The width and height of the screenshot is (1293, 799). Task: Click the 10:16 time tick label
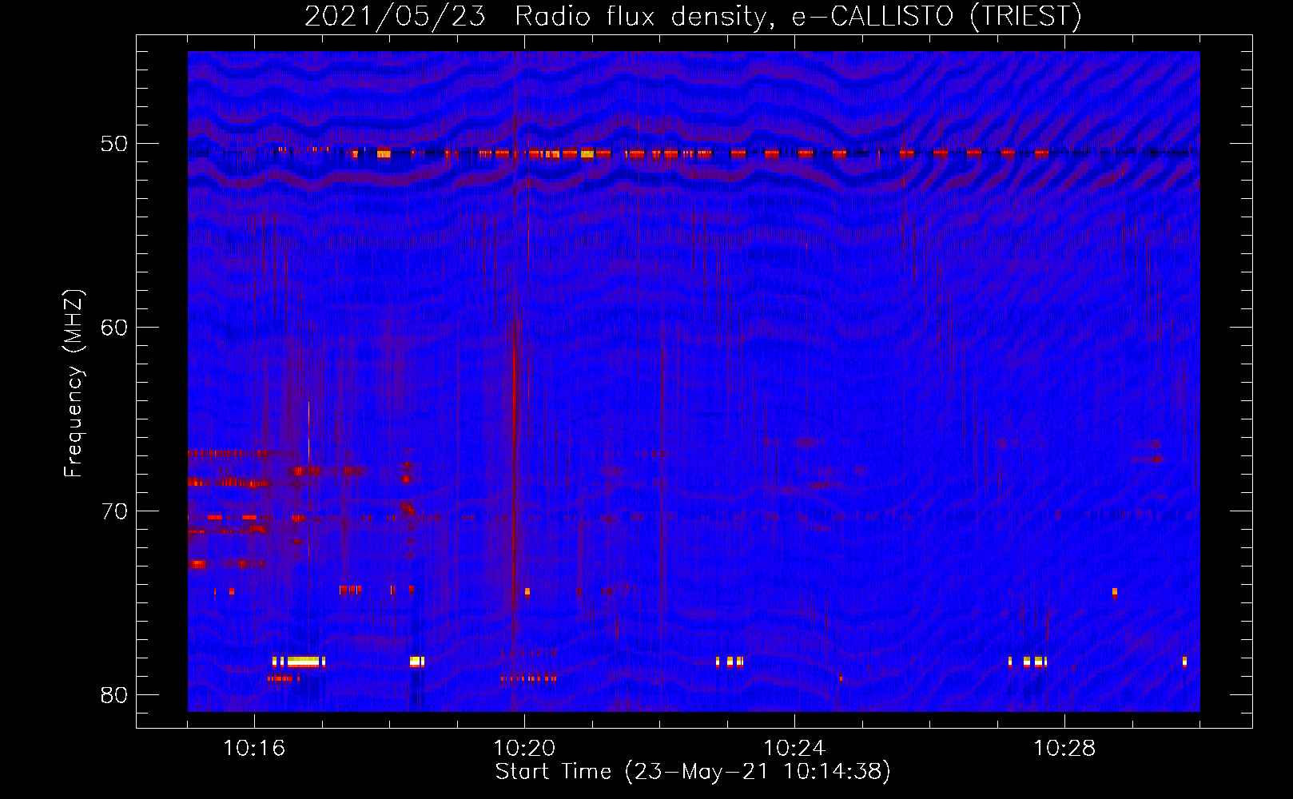tap(254, 748)
